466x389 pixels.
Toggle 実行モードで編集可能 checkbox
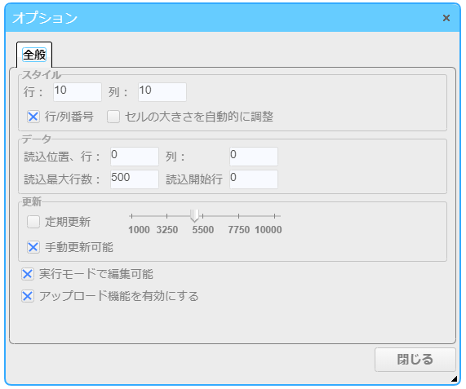click(x=28, y=274)
